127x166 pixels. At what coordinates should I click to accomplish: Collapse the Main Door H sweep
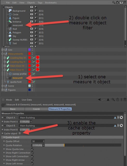point(5,70)
